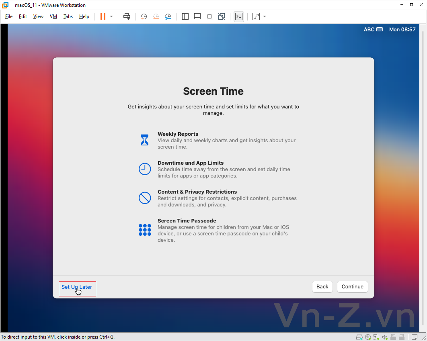Minimize the VMware Workstation window
This screenshot has height=341, width=427.
[402, 5]
